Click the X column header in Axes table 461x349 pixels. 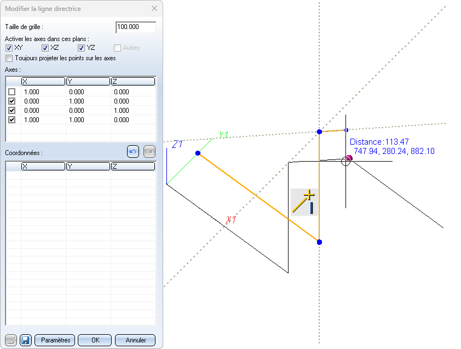pyautogui.click(x=43, y=81)
